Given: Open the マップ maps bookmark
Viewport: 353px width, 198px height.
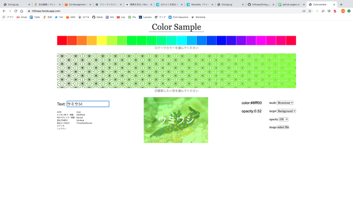Looking at the screenshot, I should [x=160, y=17].
